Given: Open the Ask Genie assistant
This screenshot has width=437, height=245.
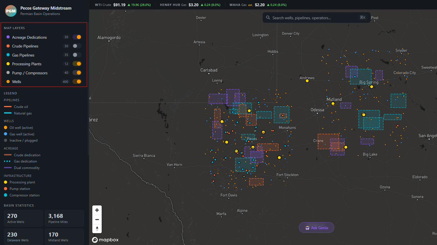Looking at the screenshot, I should pyautogui.click(x=316, y=228).
